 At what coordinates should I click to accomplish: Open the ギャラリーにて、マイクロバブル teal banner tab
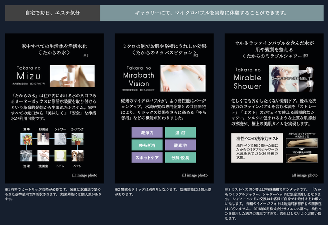(x=212, y=13)
